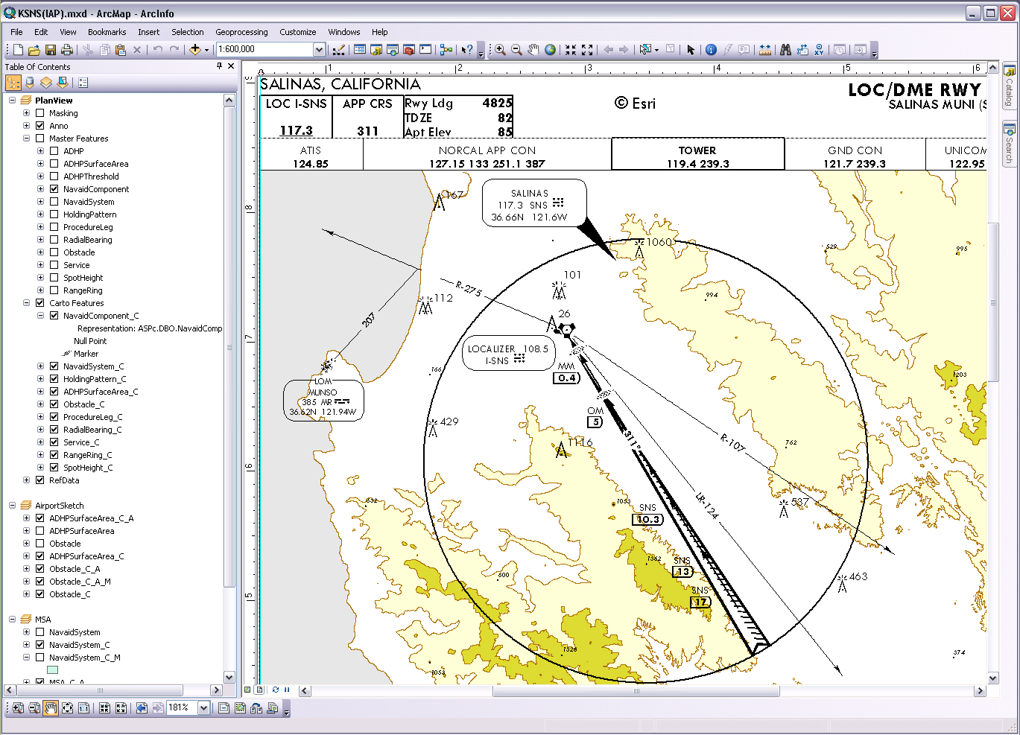Collapse the PlanView data frame
The height and width of the screenshot is (735, 1020).
(x=13, y=101)
